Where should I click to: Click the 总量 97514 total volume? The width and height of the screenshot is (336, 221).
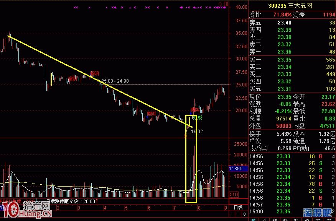pyautogui.click(x=284, y=119)
